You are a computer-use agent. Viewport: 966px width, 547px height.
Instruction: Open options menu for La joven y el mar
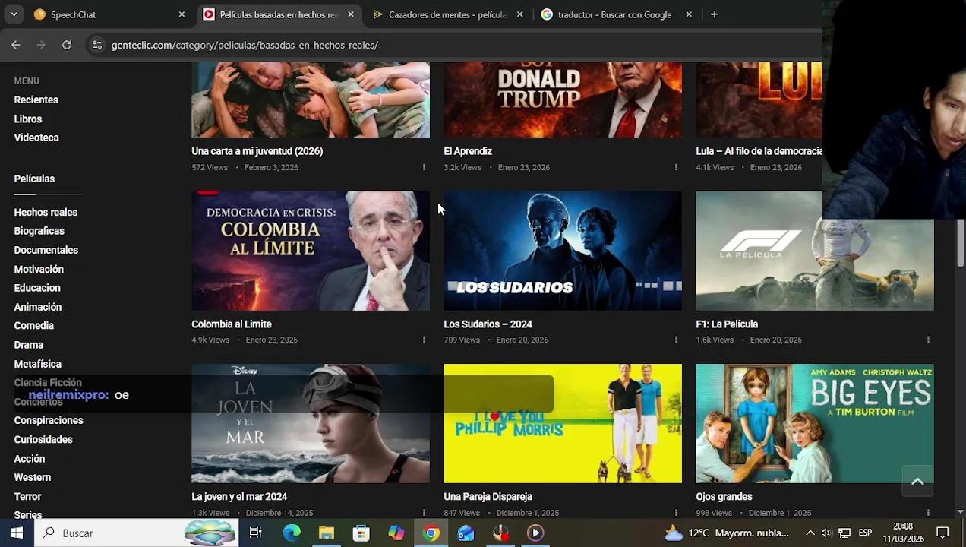point(424,513)
